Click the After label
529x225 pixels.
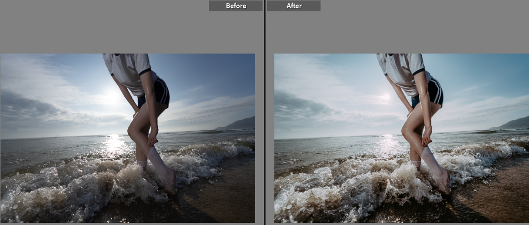coord(294,6)
